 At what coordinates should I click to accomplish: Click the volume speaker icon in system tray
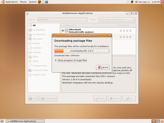136,2
